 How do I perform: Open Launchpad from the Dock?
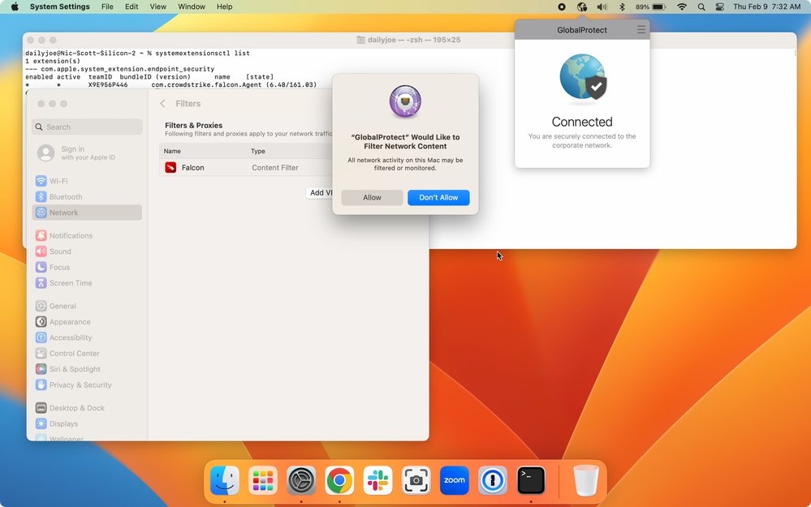tap(262, 481)
